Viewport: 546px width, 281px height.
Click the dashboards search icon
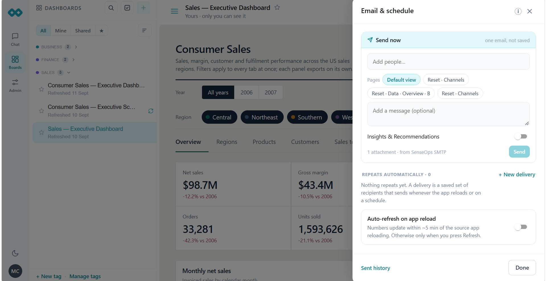[x=111, y=8]
